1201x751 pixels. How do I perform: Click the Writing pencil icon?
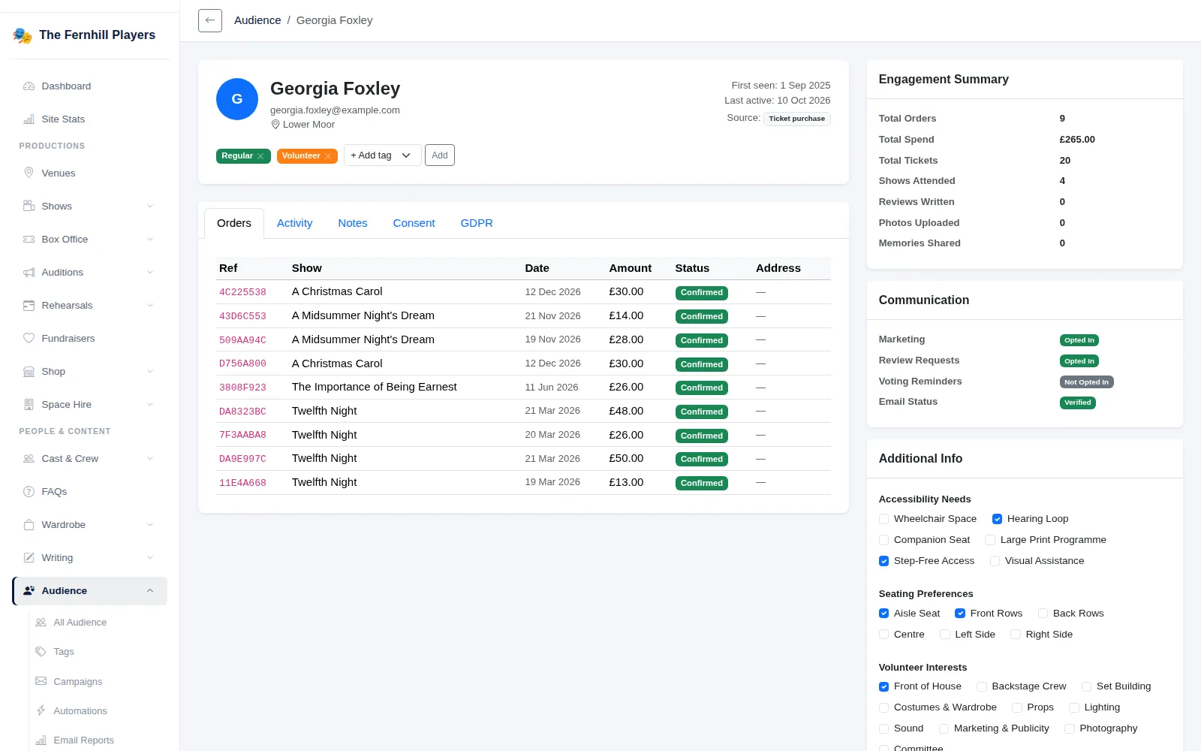(x=29, y=558)
